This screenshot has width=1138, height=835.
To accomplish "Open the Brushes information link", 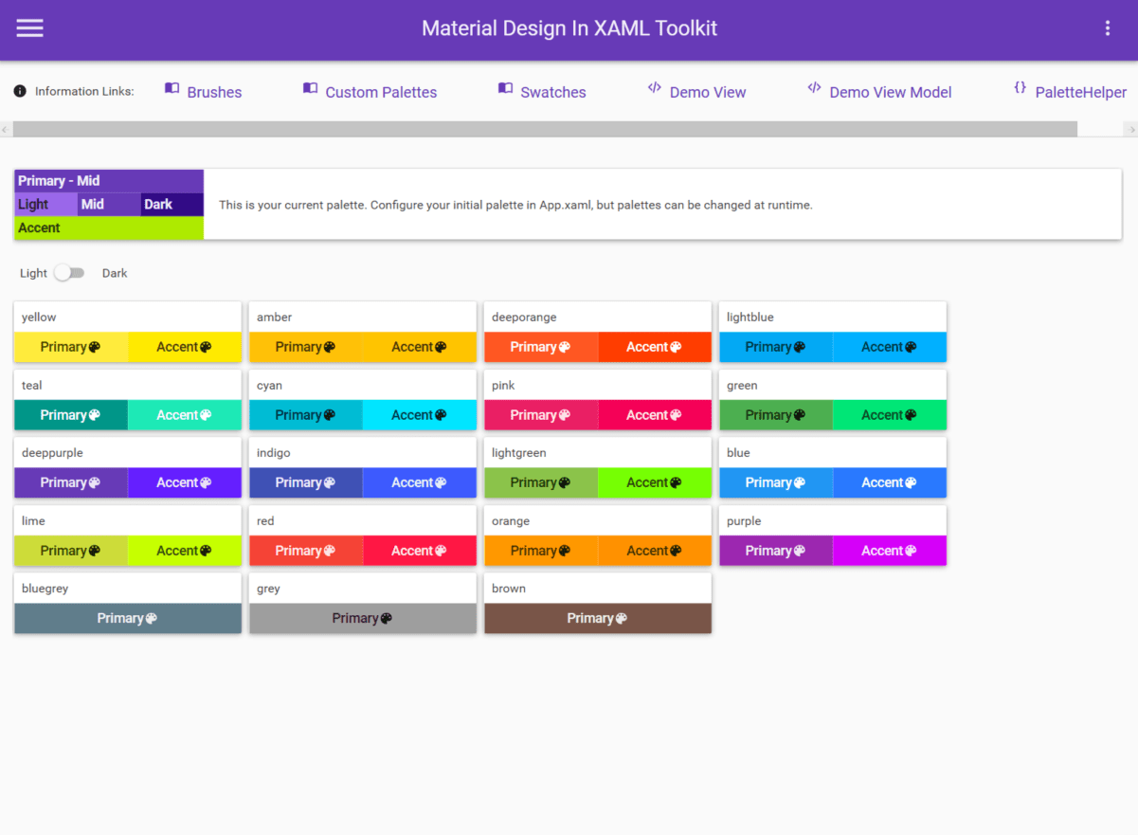I will 214,92.
